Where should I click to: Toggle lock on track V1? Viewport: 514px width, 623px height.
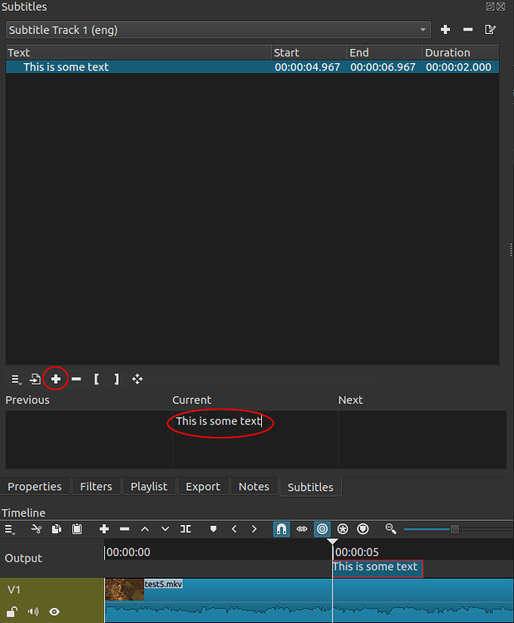pos(12,611)
